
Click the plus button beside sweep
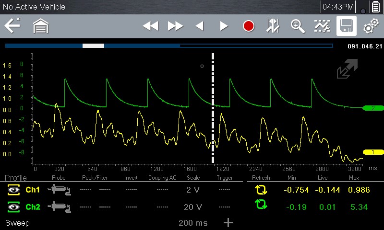coord(228,223)
